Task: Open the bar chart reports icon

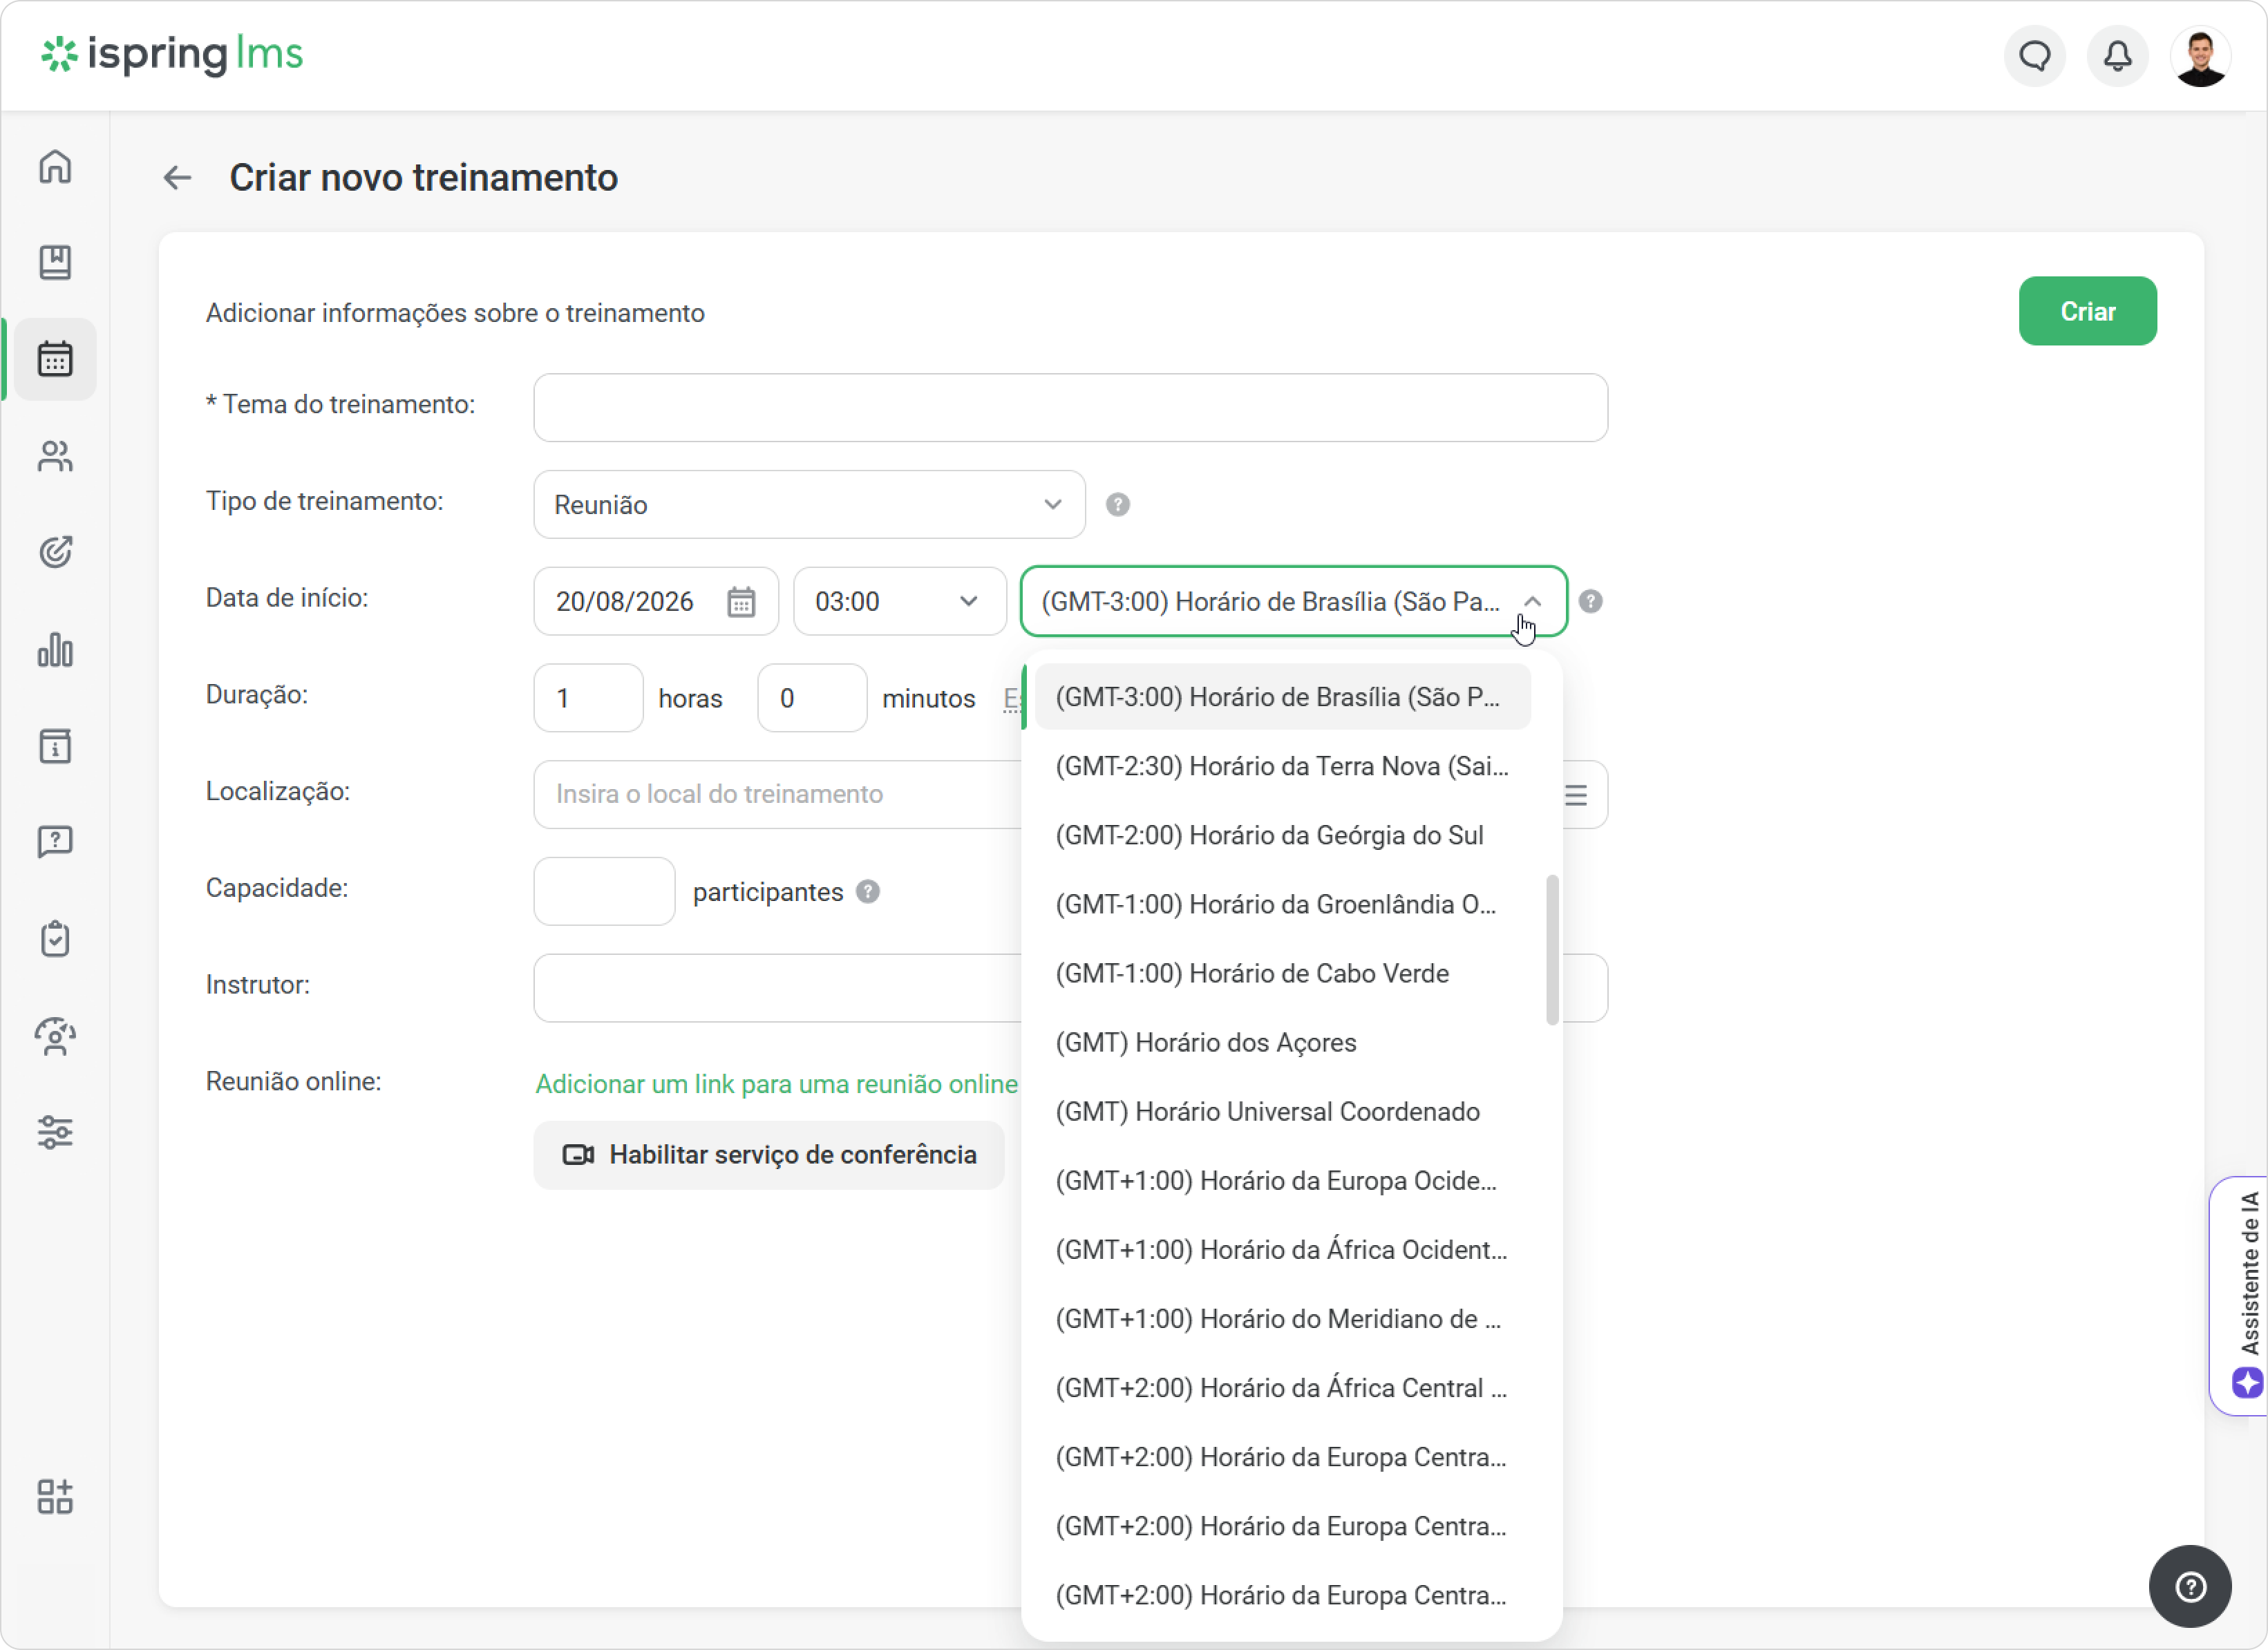Action: coord(55,650)
